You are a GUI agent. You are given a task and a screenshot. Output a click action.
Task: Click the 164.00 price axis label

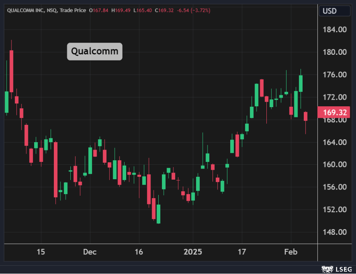[335, 142]
